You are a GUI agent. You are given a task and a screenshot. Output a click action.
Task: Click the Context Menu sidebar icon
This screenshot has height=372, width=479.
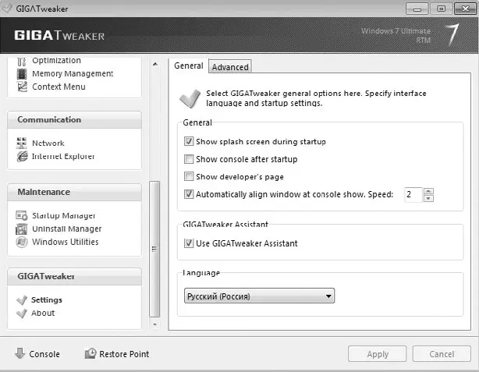click(22, 87)
